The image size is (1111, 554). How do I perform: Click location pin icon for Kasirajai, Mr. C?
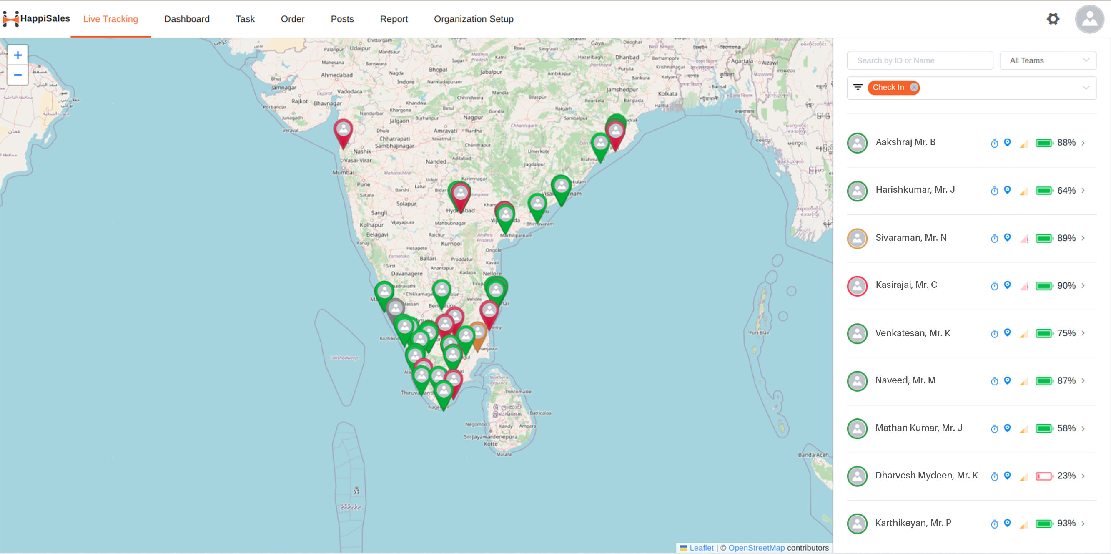tap(1008, 285)
